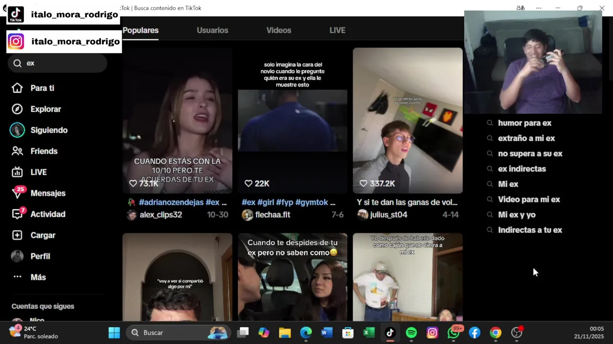Open Copilot from the taskbar

pos(264,333)
